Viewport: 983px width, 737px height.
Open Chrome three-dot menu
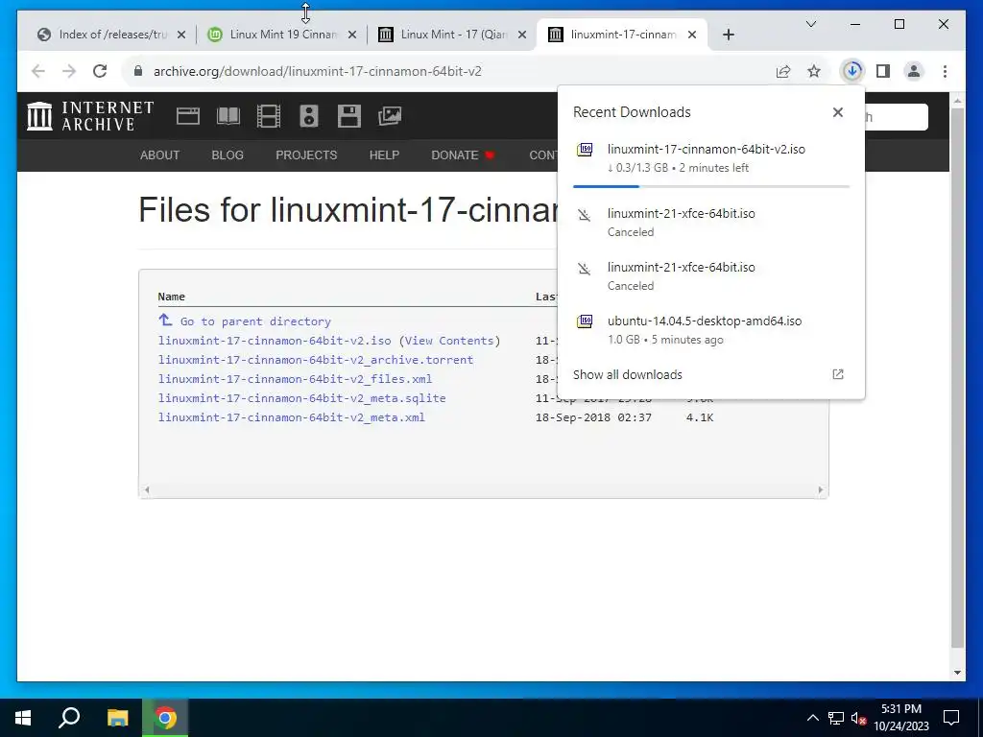pyautogui.click(x=945, y=71)
